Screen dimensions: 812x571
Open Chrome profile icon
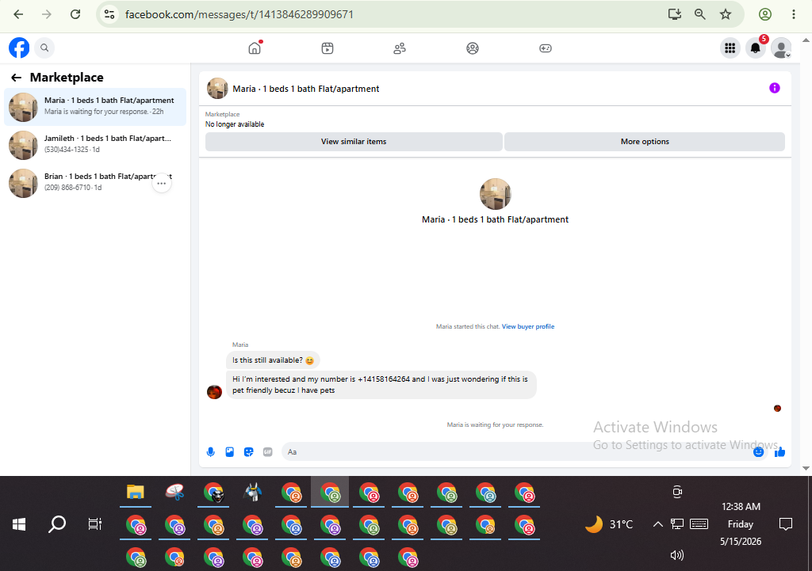click(765, 14)
